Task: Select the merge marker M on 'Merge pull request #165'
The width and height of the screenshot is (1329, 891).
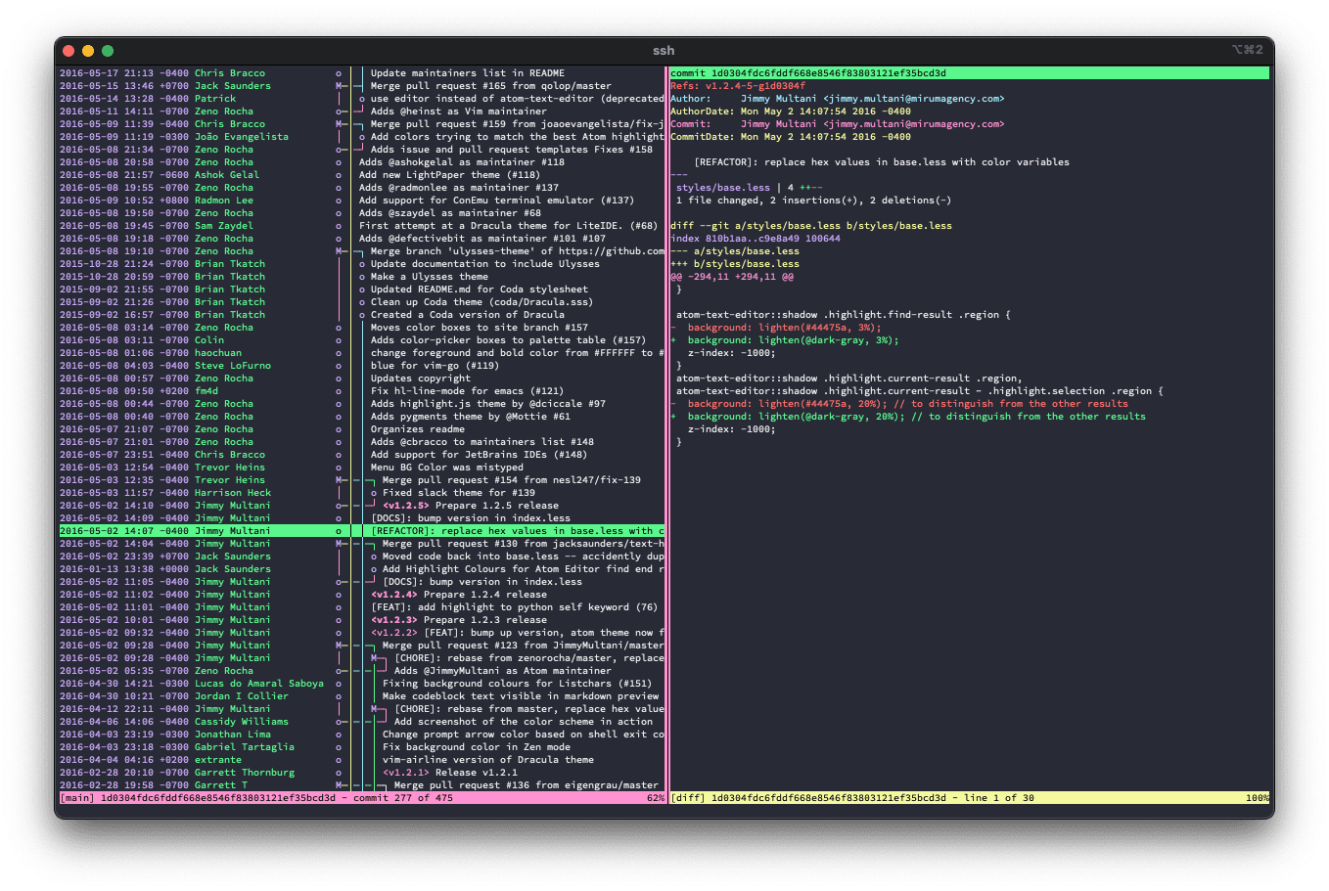Action: click(339, 85)
